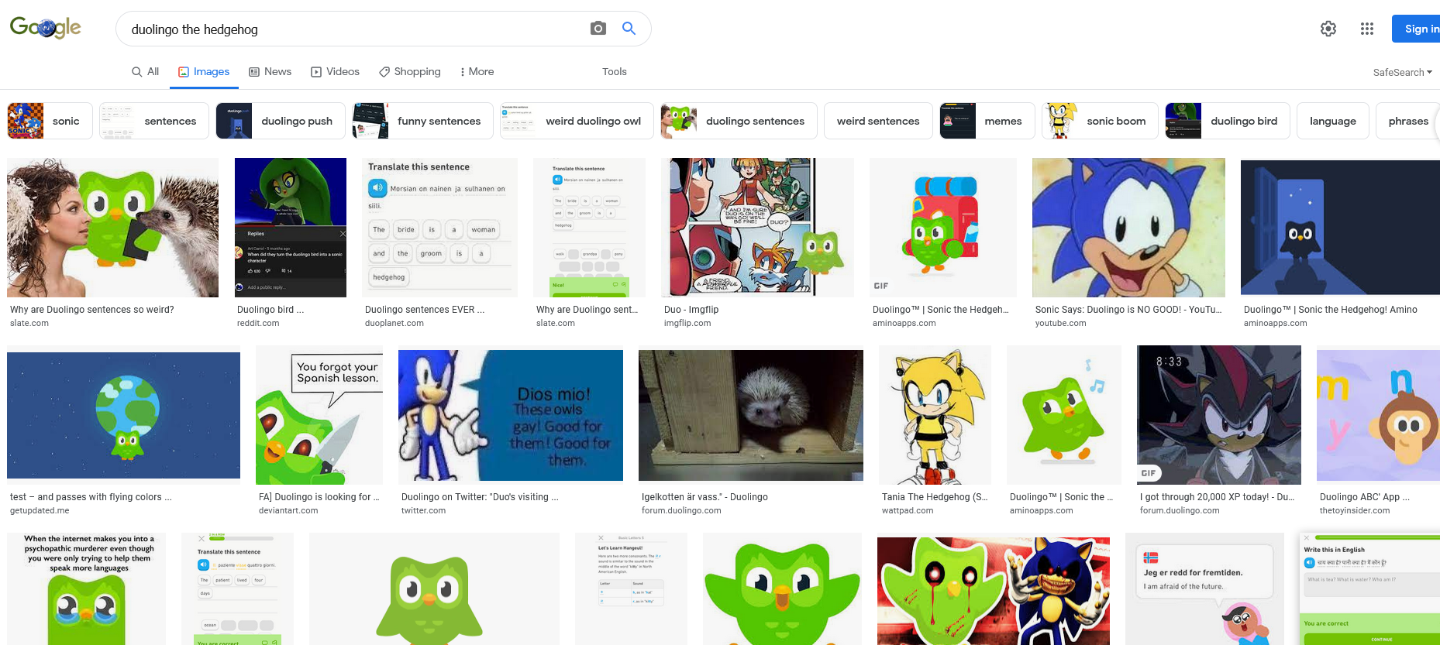
Task: Click the Google logo
Action: tap(46, 28)
